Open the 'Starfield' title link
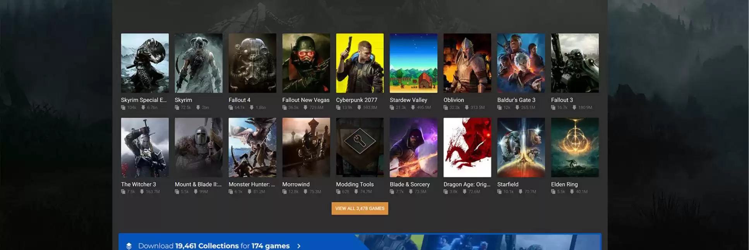Image resolution: width=749 pixels, height=250 pixels. (x=508, y=184)
